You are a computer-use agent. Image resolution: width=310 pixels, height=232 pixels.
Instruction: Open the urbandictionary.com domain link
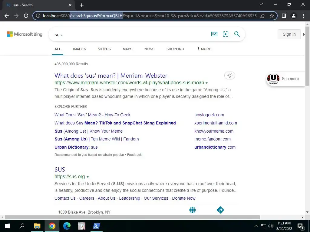coord(215,147)
